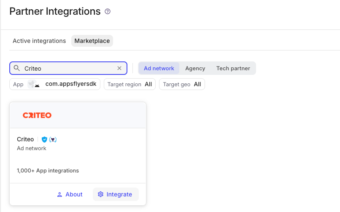Open the Target geo dropdown
Image resolution: width=340 pixels, height=212 pixels.
[182, 84]
